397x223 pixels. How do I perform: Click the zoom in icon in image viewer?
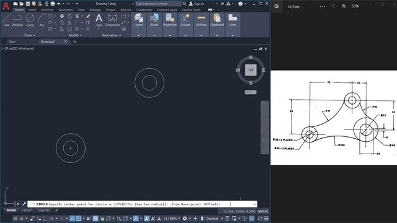(344, 6)
